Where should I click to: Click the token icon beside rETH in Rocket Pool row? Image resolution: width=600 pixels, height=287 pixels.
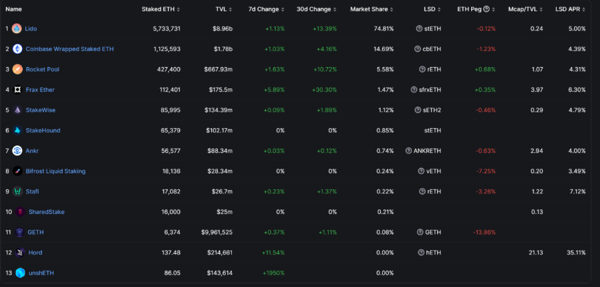423,69
